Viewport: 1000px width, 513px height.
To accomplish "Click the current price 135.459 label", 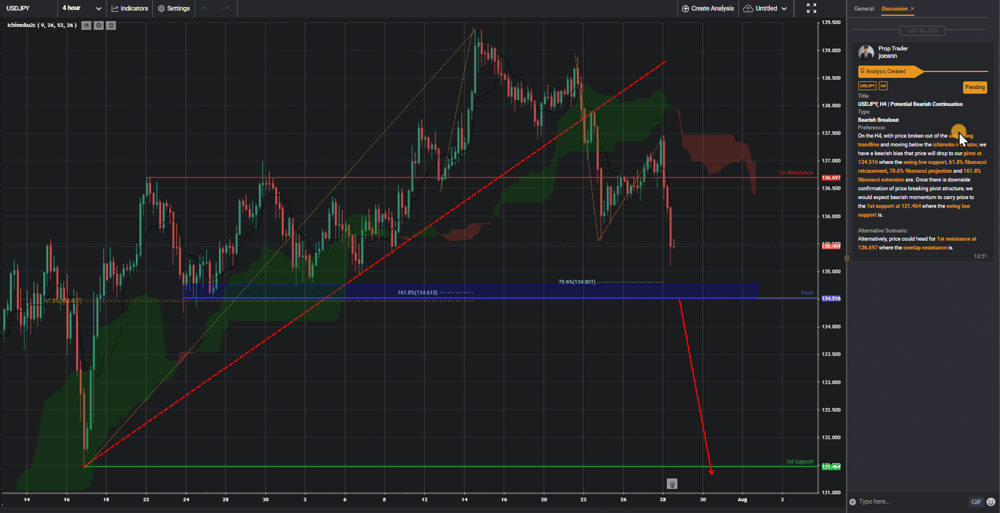I will point(831,247).
